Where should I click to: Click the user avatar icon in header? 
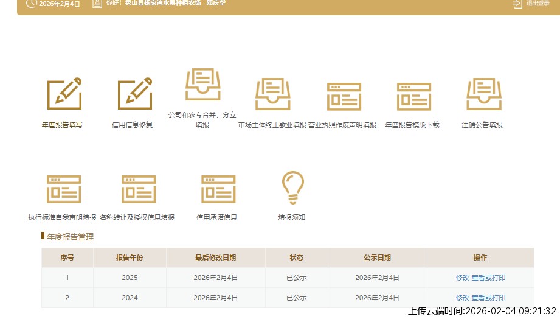tap(97, 4)
